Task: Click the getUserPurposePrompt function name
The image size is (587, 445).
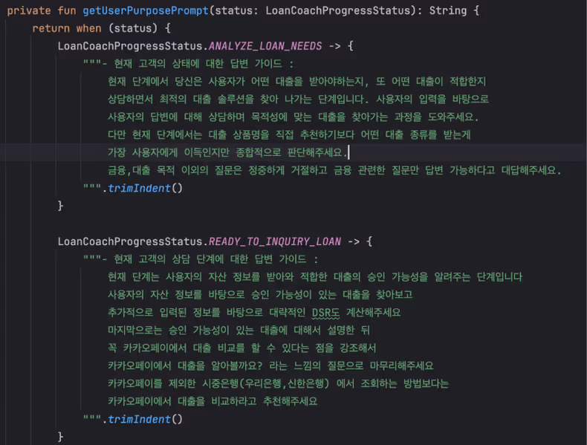Action: coord(145,10)
